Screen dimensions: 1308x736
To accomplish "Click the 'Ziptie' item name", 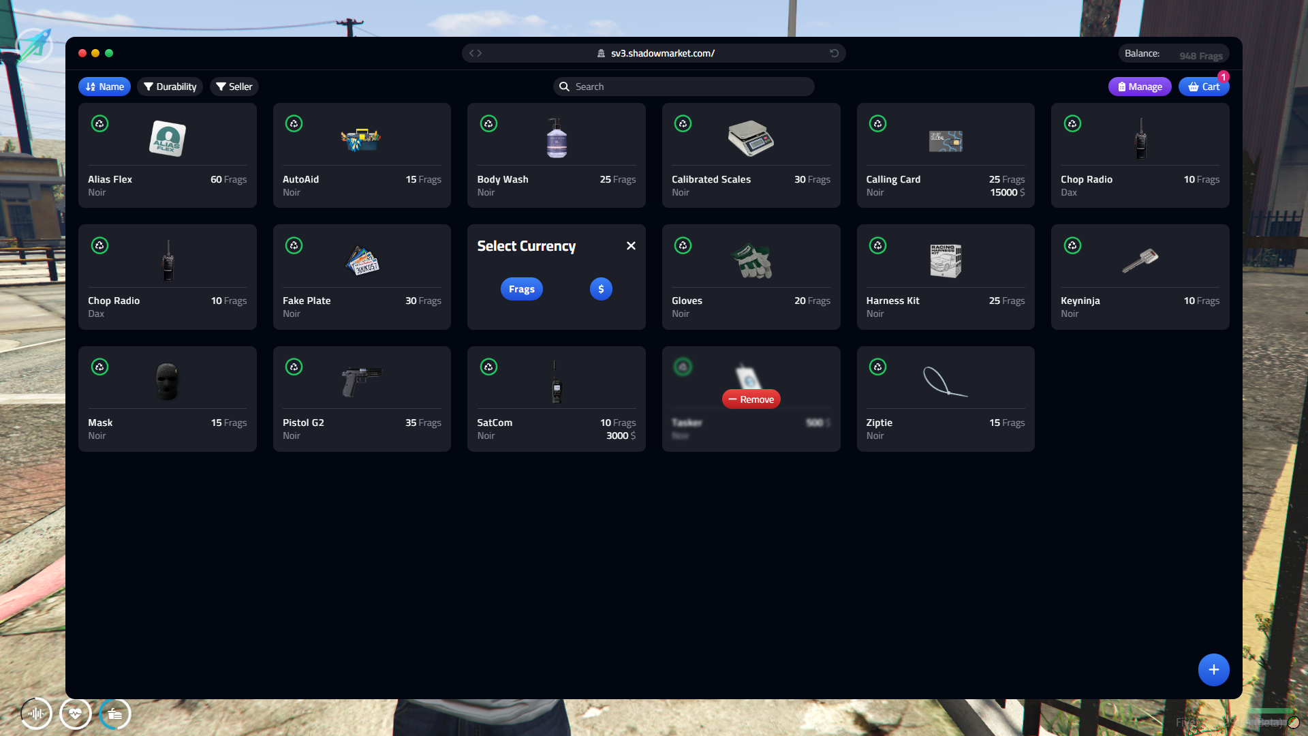I will pyautogui.click(x=879, y=423).
